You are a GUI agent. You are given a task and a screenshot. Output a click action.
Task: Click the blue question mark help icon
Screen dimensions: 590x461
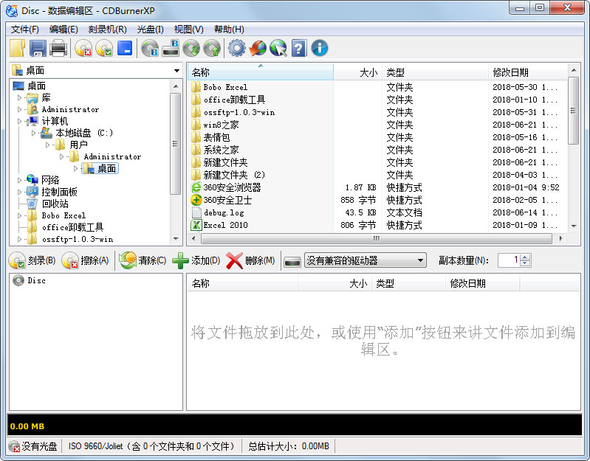pos(298,49)
